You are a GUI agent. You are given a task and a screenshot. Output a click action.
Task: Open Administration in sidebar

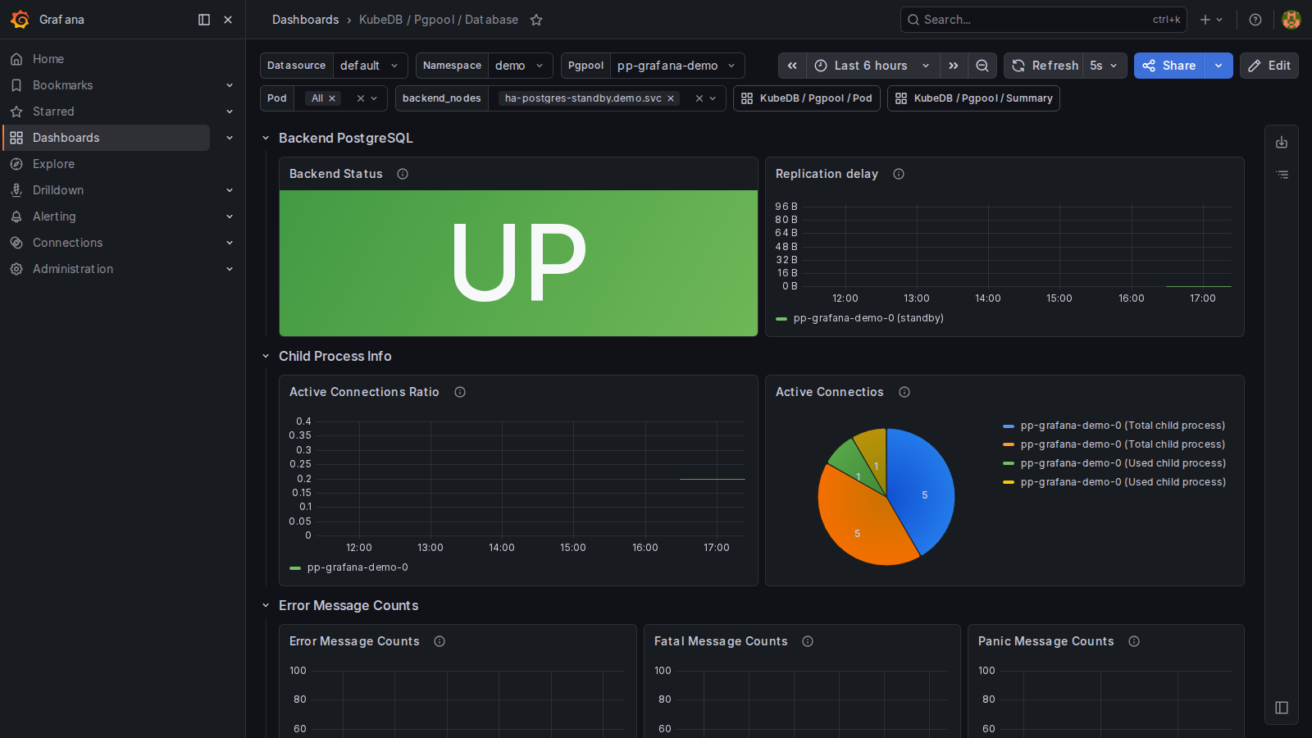pyautogui.click(x=73, y=269)
